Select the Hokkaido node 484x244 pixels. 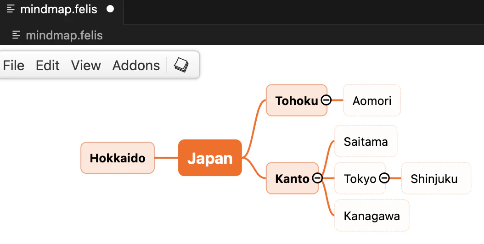tap(118, 158)
